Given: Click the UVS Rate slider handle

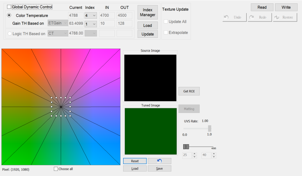Looking at the screenshot, I should pyautogui.click(x=210, y=128).
